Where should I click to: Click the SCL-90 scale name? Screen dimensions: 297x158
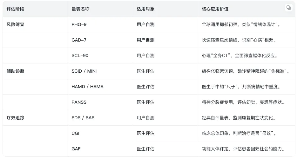[80, 56]
